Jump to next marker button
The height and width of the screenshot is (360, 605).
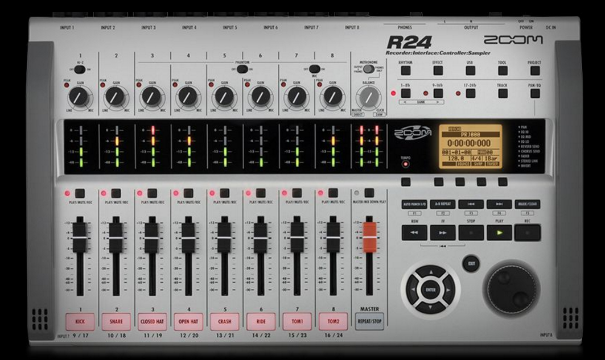pos(499,204)
